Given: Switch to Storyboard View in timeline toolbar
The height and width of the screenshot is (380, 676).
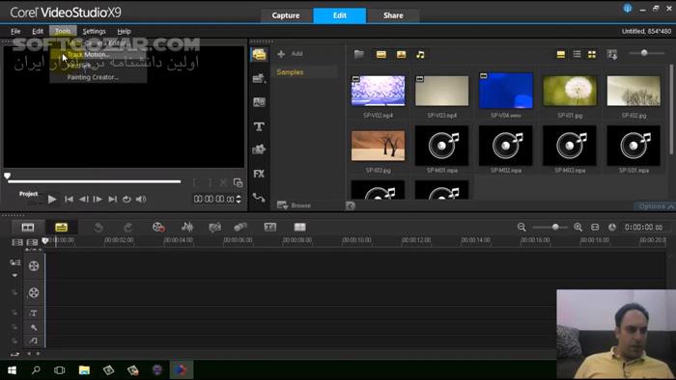Looking at the screenshot, I should click(28, 228).
